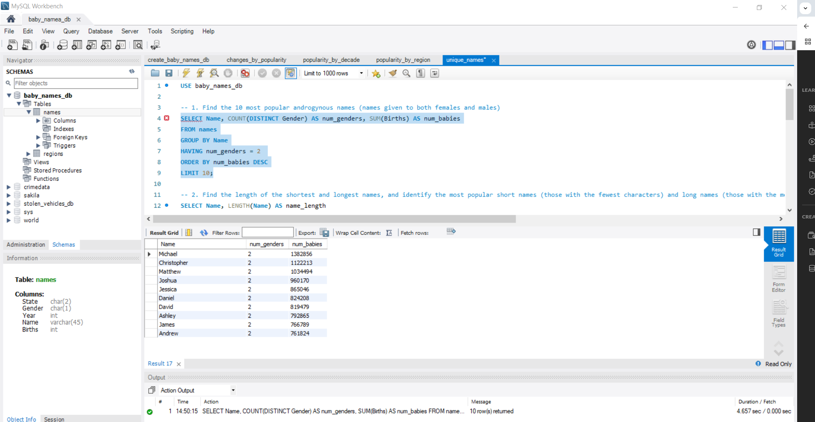Refresh schemas list icon

click(x=132, y=71)
